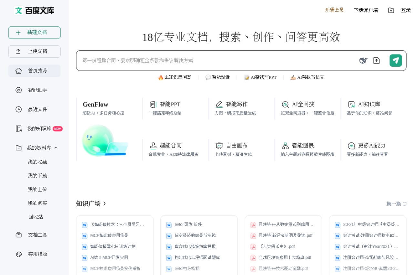Viewport: 413px width, 275px height.
Task: Click the upload arrow icon beside 上传文档
Action: pos(18,52)
